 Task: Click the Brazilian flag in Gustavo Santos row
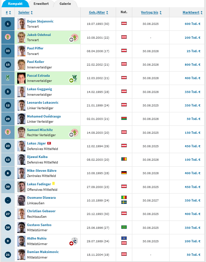[x=124, y=227]
